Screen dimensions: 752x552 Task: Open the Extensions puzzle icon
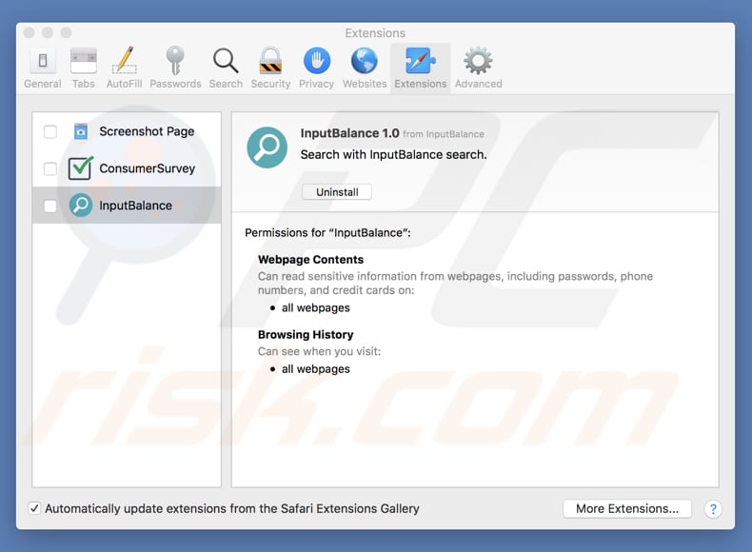(x=420, y=61)
